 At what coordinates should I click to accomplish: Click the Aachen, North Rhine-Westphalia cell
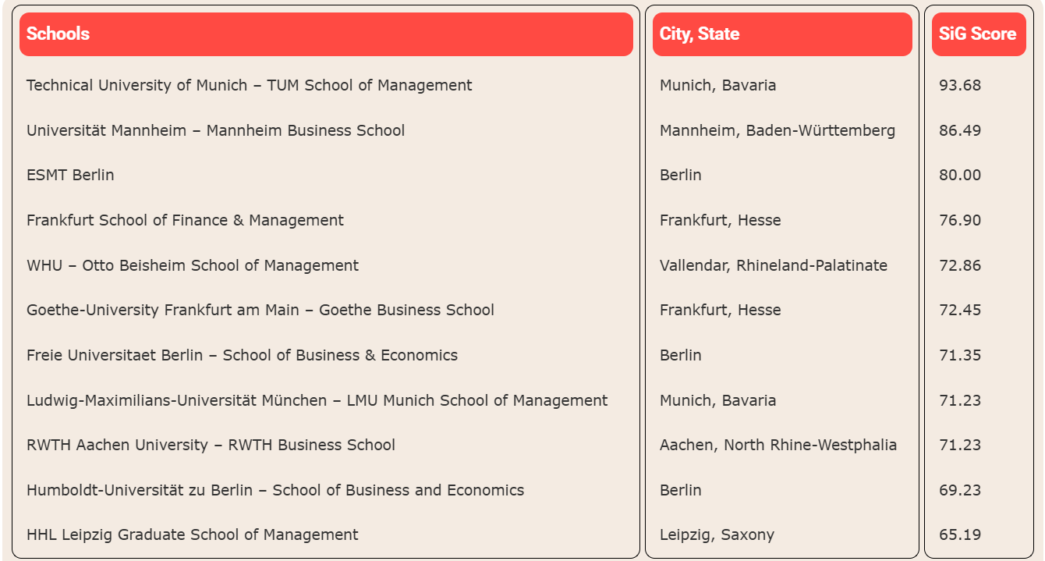pos(778,445)
